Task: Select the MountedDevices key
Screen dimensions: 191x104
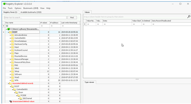Action: [21, 56]
